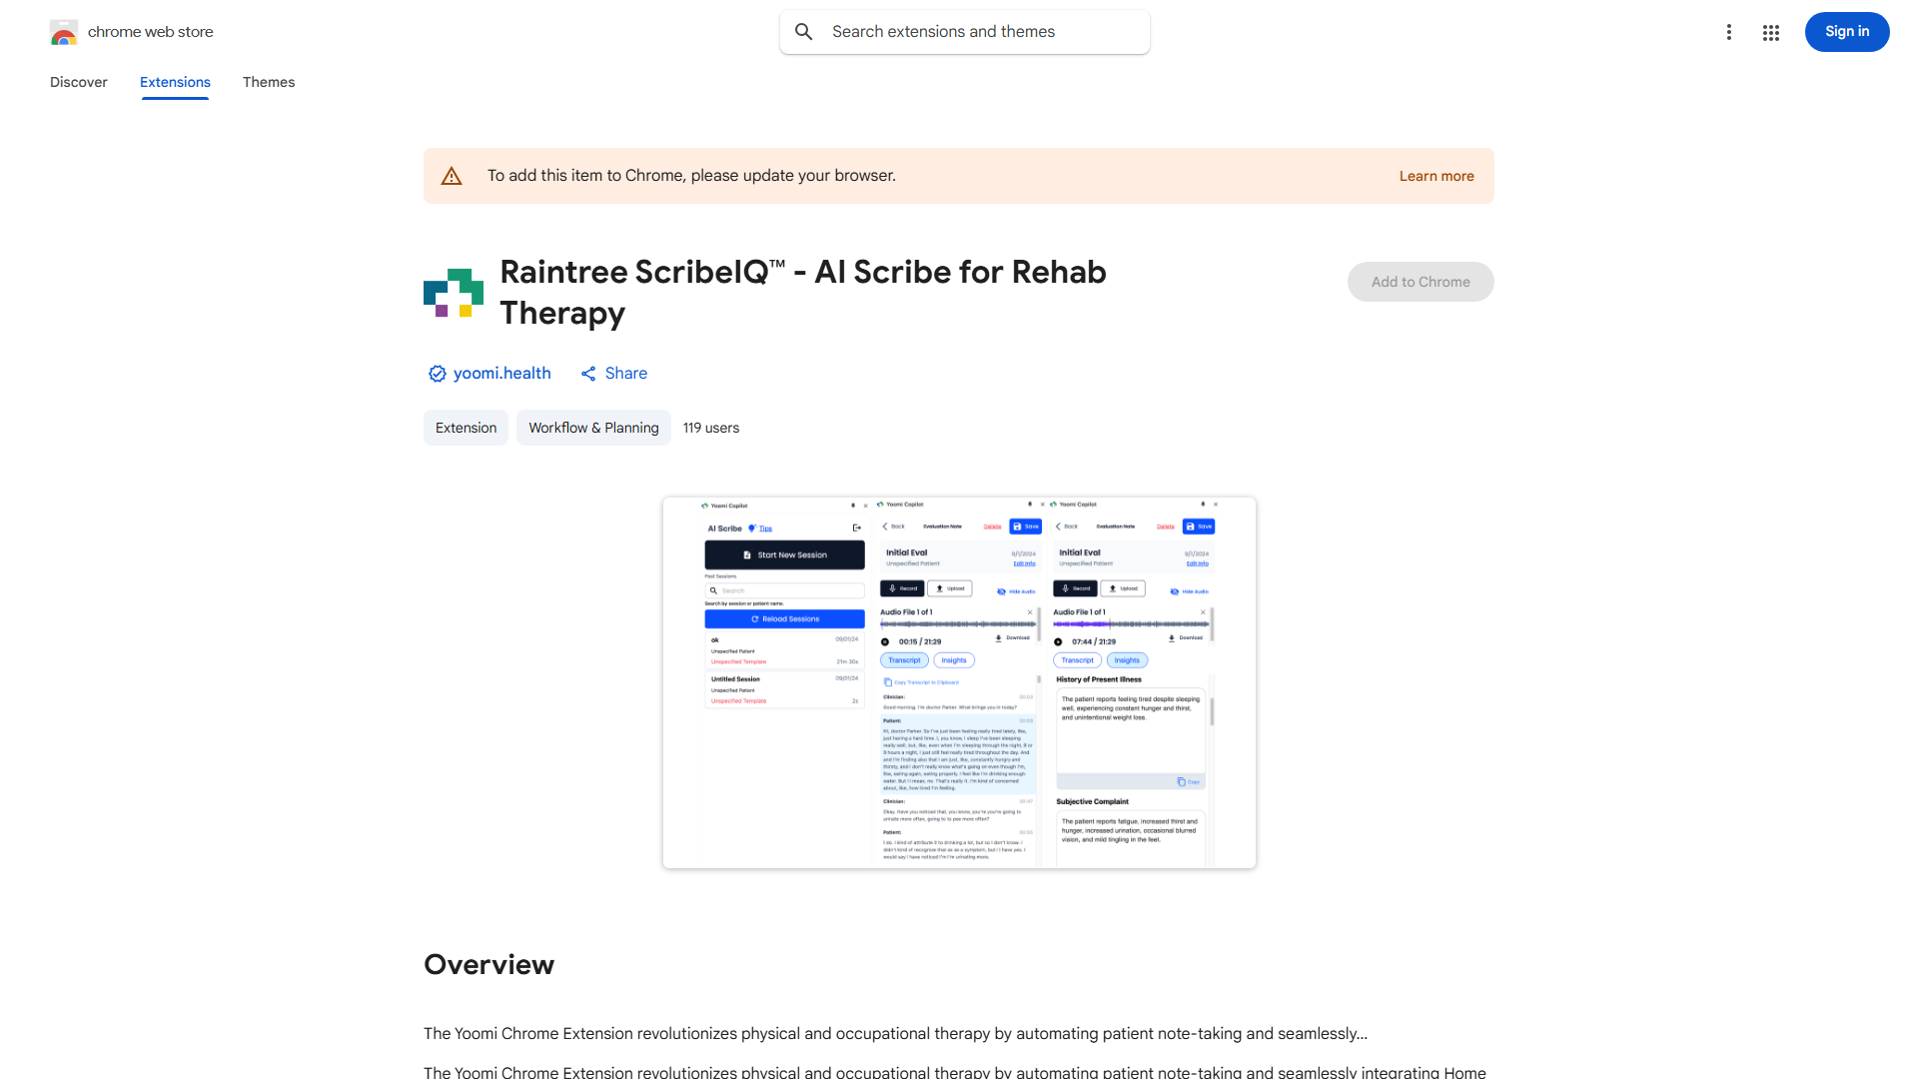The image size is (1918, 1079).
Task: Click the search magnifier icon
Action: [x=804, y=31]
